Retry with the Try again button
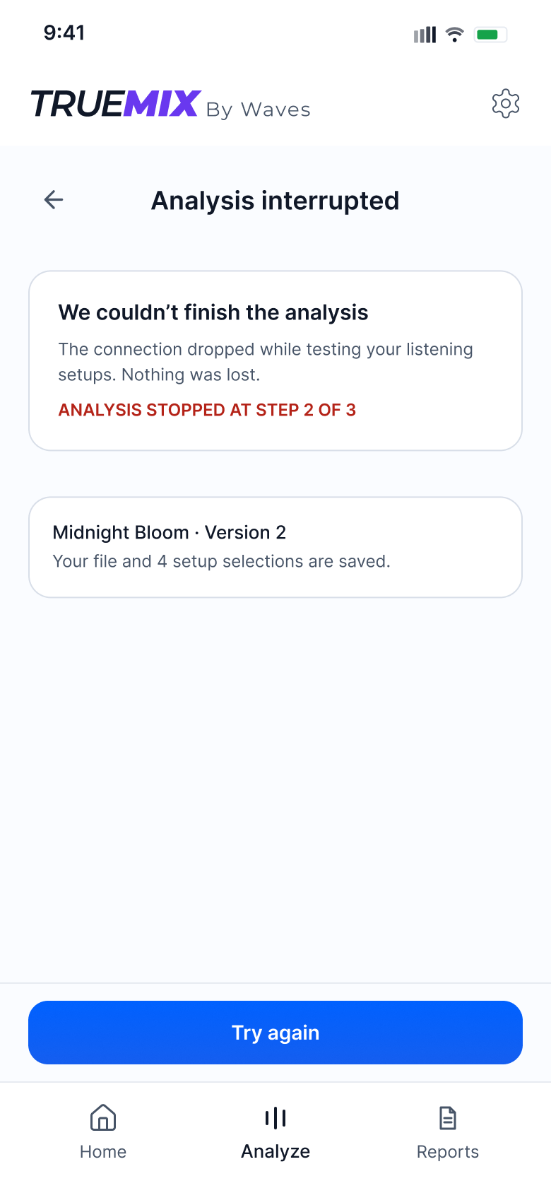551x1193 pixels. coord(275,1033)
